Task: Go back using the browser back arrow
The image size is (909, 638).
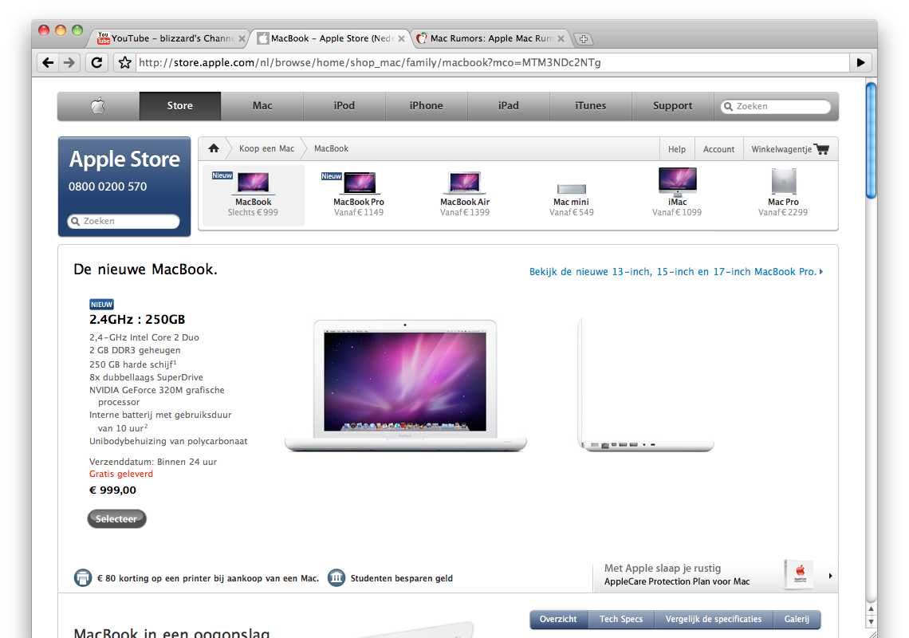Action: click(x=48, y=63)
